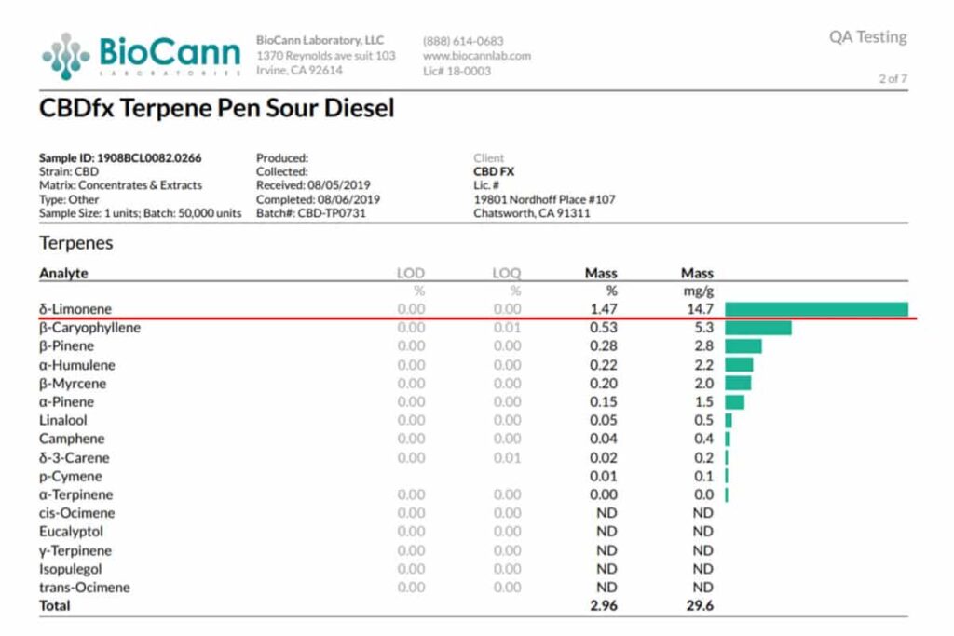954x636 pixels.
Task: Select β-Caryophyllene LOQ value 0.01
Action: click(507, 327)
